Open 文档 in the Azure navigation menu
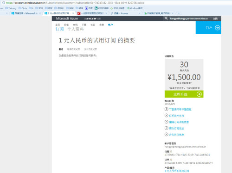This screenshot has width=232, height=173. coord(75,25)
